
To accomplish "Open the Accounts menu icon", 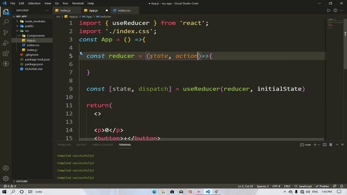I will pyautogui.click(x=6, y=168).
